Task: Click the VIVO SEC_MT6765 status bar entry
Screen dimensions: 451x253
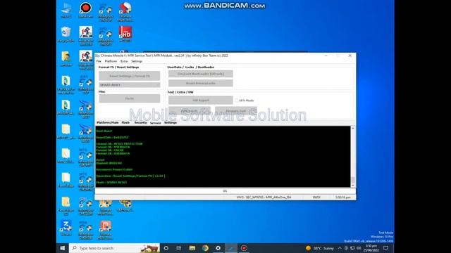Action: (x=264, y=197)
